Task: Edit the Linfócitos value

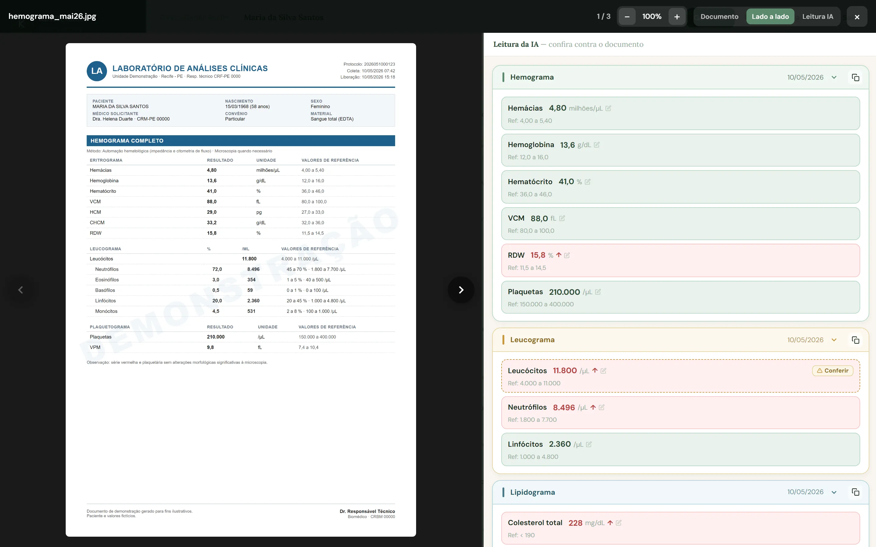Action: [x=589, y=444]
